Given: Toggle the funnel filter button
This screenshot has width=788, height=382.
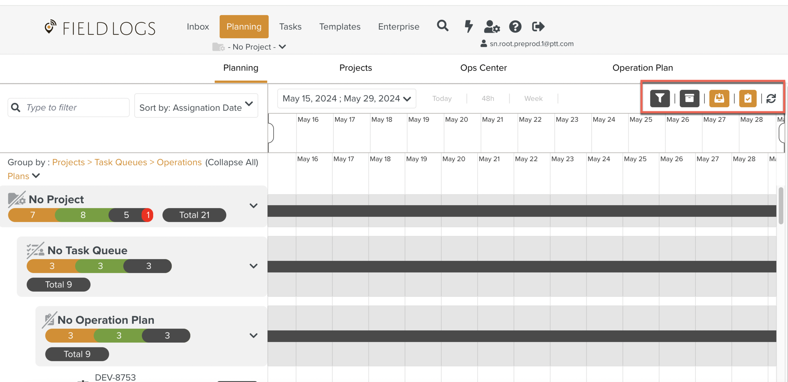Looking at the screenshot, I should click(x=660, y=99).
